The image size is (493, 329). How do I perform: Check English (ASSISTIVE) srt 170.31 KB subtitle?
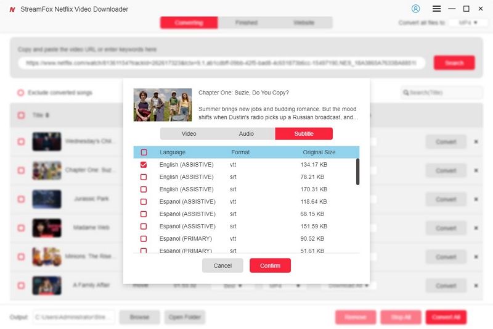[x=144, y=189]
